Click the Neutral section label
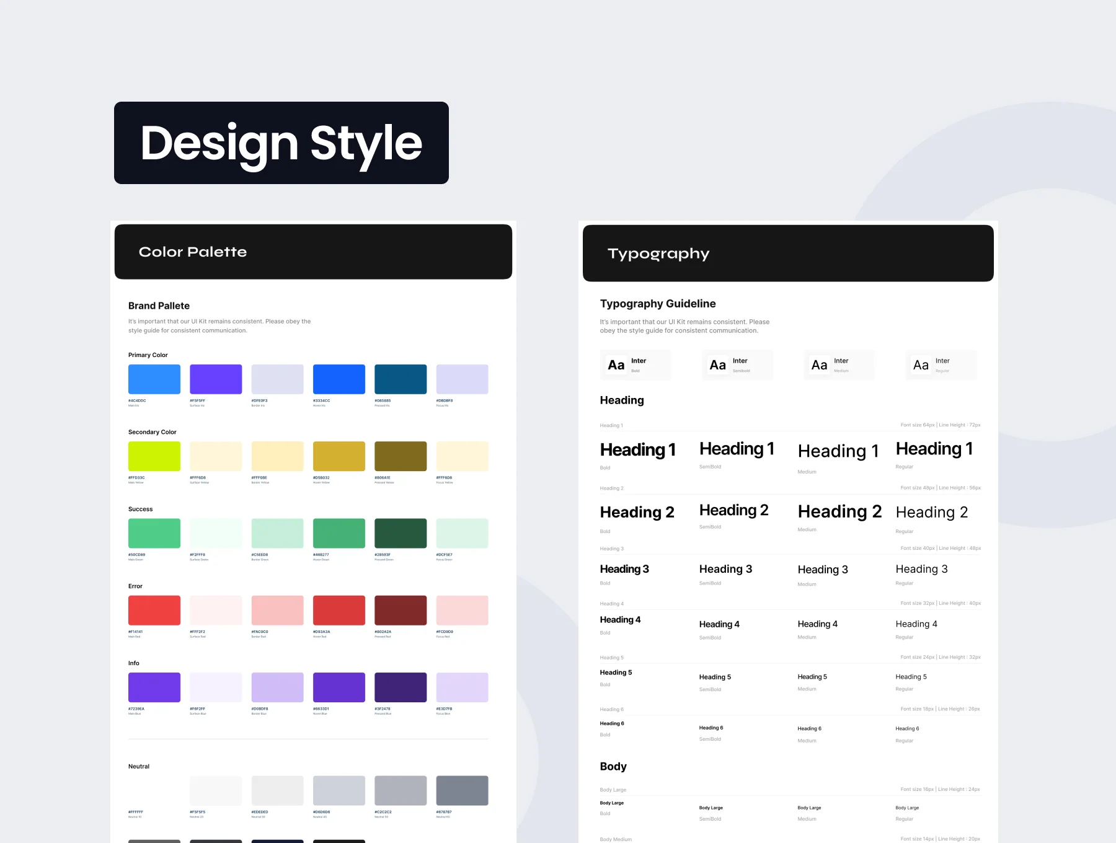Screen dimensions: 1116x843 139,767
